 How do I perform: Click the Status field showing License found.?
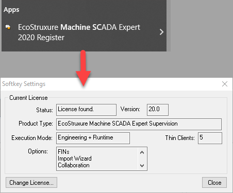[x=86, y=110]
